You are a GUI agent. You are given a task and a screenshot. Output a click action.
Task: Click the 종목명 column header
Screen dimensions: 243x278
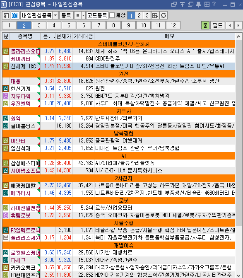point(25,36)
